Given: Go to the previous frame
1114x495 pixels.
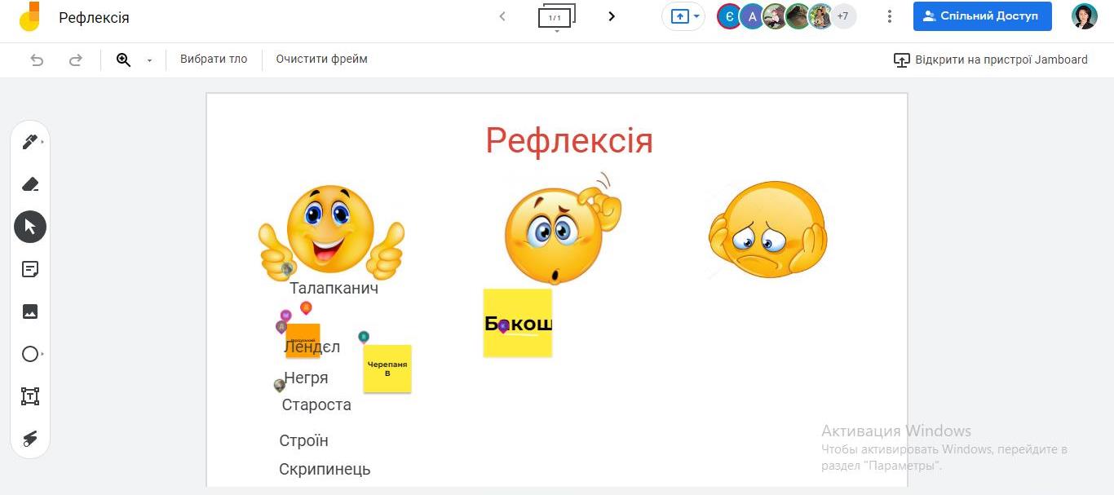Looking at the screenshot, I should [x=502, y=16].
